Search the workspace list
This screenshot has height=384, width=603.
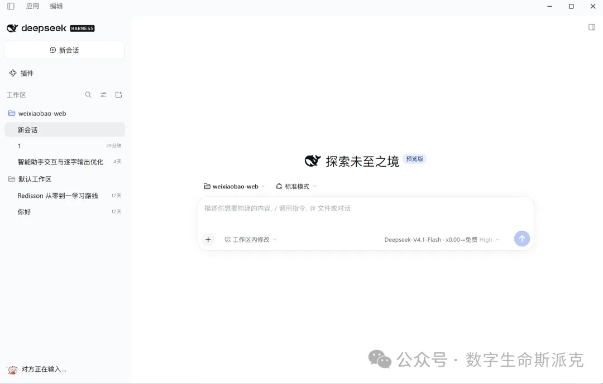(88, 94)
